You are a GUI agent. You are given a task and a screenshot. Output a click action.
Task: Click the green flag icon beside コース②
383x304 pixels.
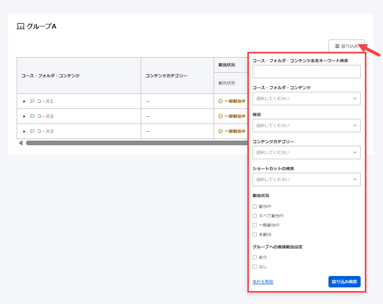(x=32, y=116)
